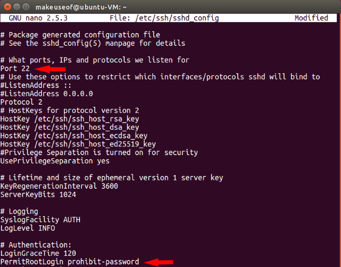The width and height of the screenshot is (341, 267).
Task: Select the ssh_host_rsa_key HostKey line
Action: coord(69,118)
